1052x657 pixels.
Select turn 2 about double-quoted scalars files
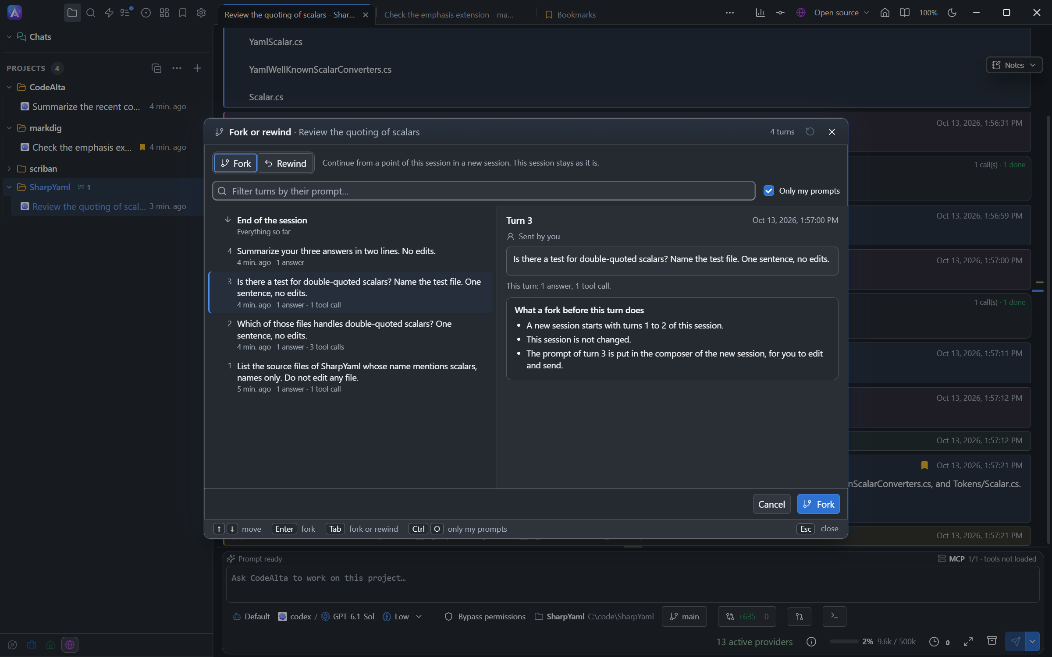click(x=351, y=335)
